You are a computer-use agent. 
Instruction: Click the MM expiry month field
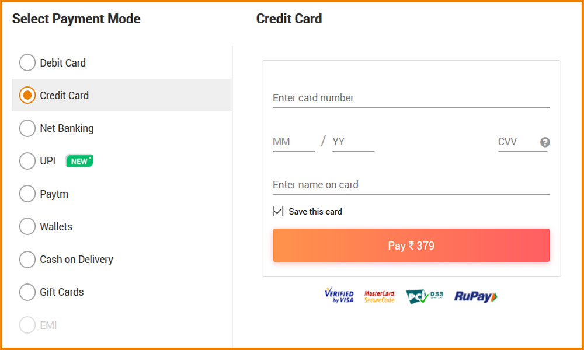pyautogui.click(x=293, y=142)
